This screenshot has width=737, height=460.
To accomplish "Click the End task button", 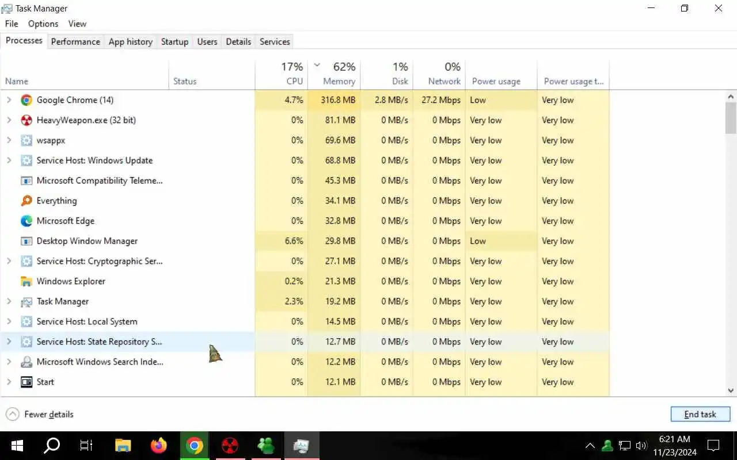I will pos(700,414).
